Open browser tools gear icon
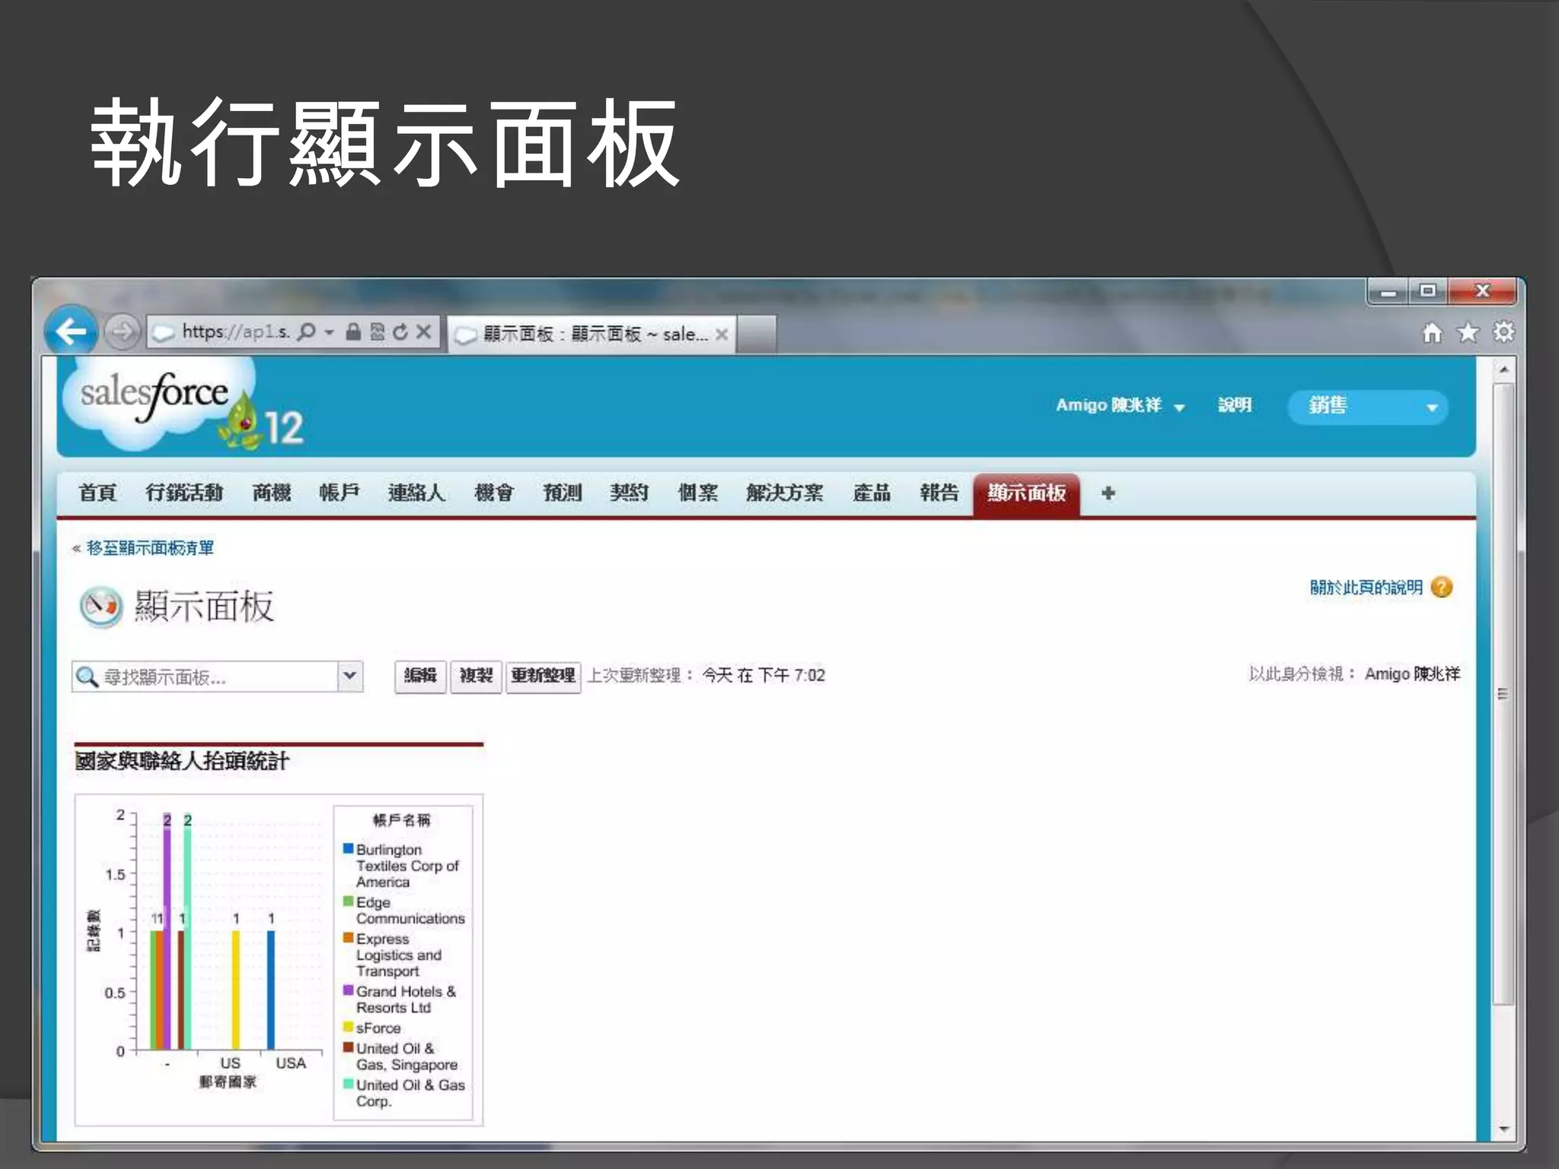1559x1169 pixels. tap(1503, 333)
